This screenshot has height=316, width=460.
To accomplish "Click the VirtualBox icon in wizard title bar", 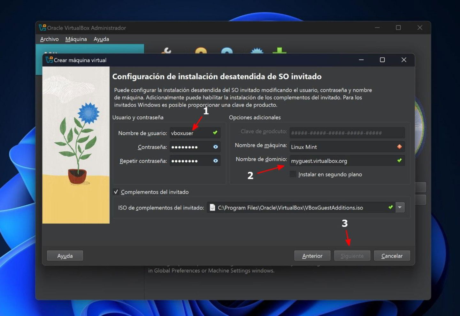I will [49, 60].
